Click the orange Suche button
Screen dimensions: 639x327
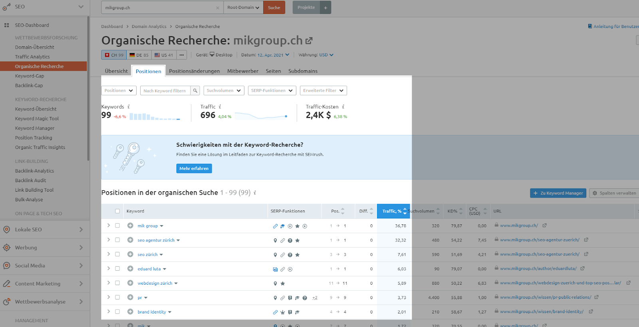(x=274, y=8)
